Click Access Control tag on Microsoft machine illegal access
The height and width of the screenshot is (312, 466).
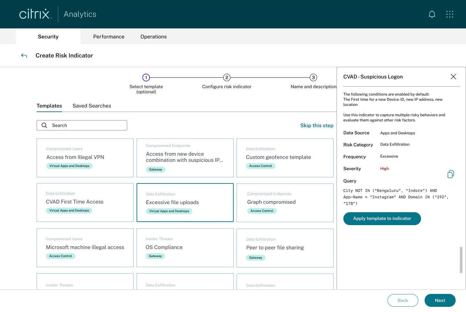coord(61,256)
